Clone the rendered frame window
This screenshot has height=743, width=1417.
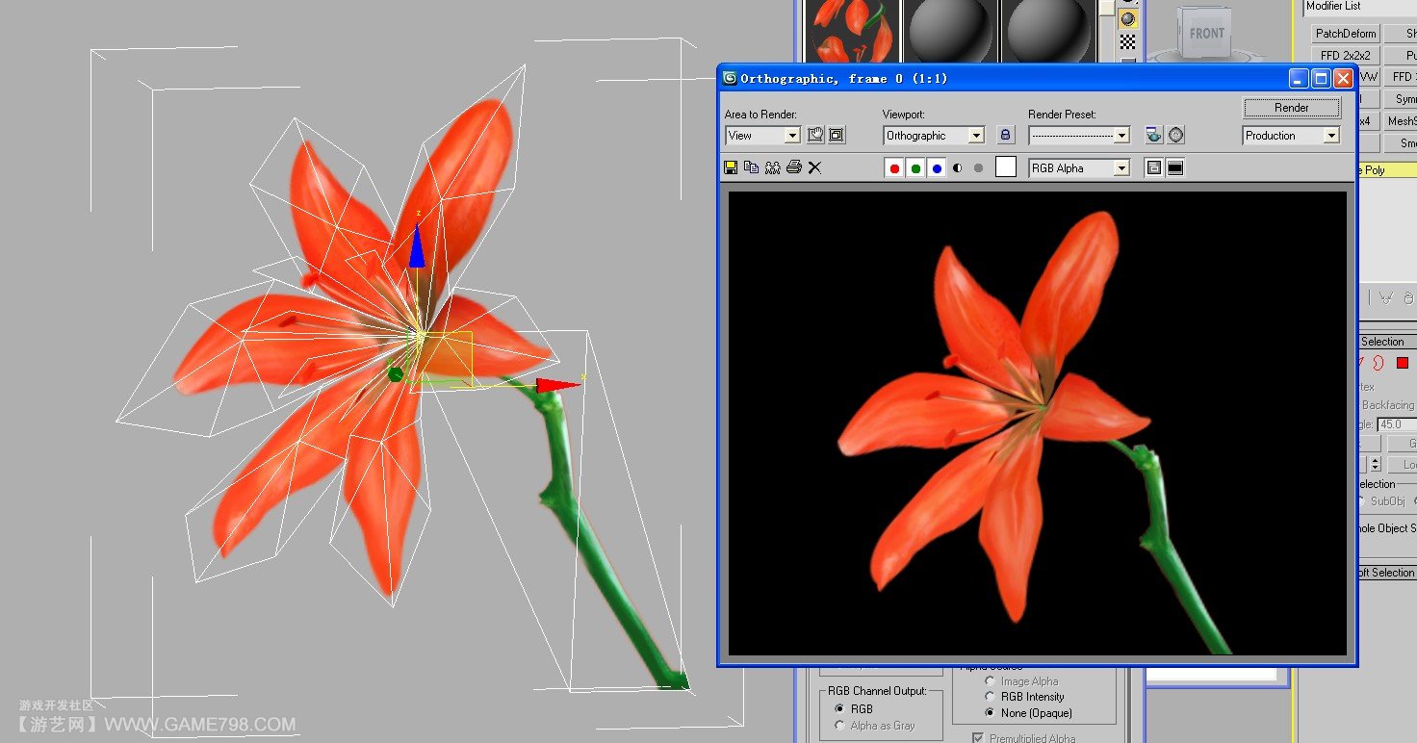tap(773, 167)
